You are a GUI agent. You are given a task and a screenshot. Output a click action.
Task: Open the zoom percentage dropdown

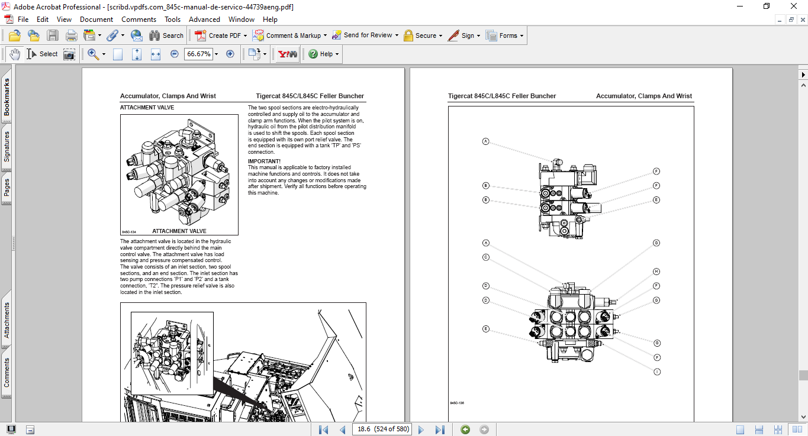point(217,54)
